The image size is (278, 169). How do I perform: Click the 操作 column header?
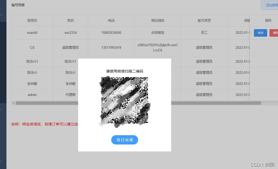268,20
